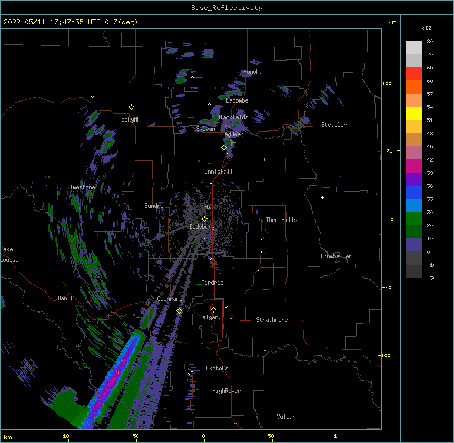Click the Sylvan label
The image size is (454, 443).
point(205,129)
